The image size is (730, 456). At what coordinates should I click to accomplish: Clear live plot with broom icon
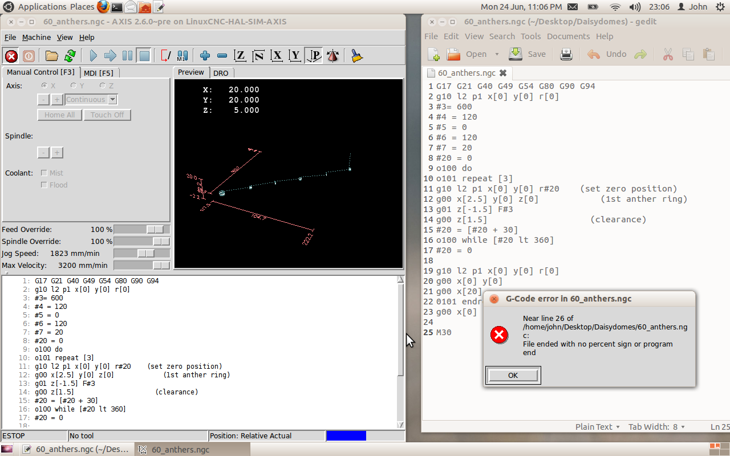pyautogui.click(x=356, y=55)
